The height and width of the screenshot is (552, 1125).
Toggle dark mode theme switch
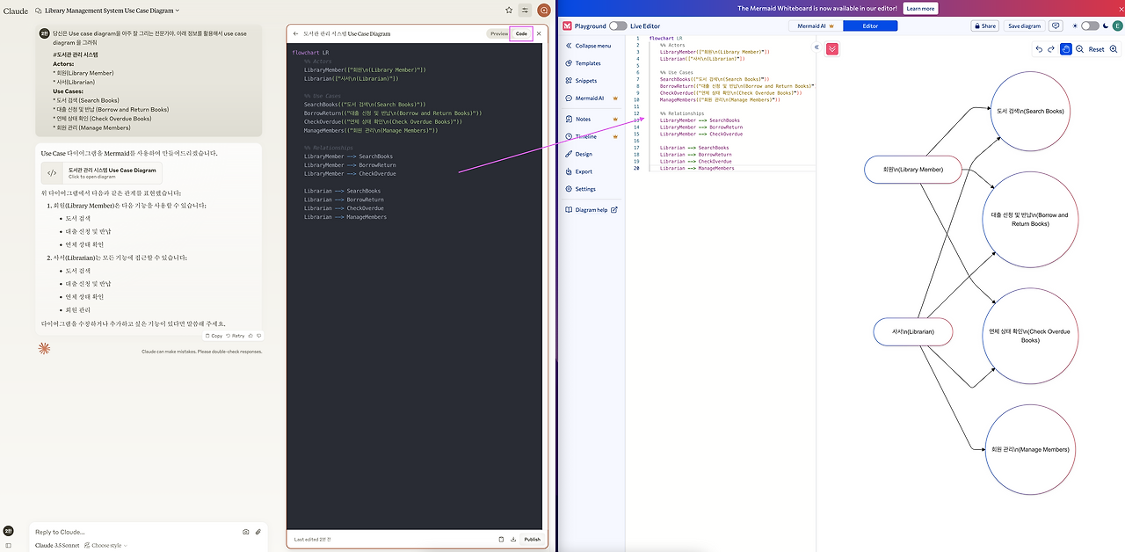1090,26
